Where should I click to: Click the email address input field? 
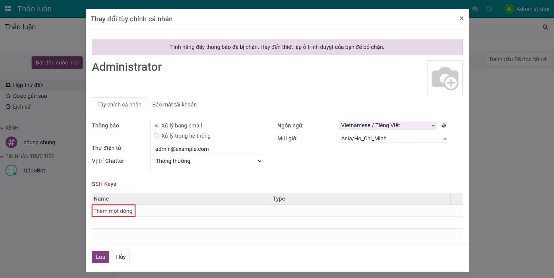coord(208,149)
